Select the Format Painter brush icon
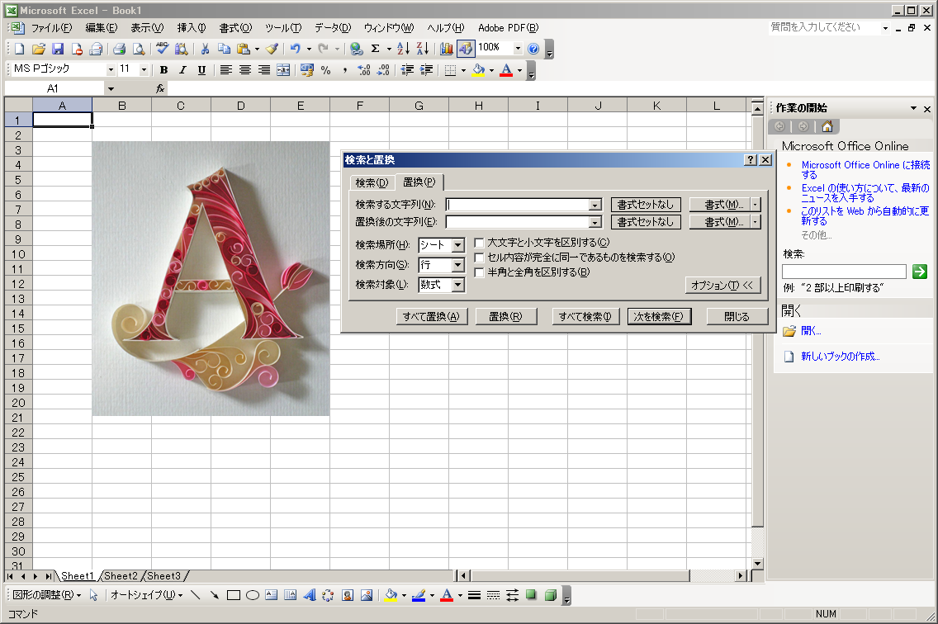This screenshot has width=938, height=624. [x=272, y=49]
